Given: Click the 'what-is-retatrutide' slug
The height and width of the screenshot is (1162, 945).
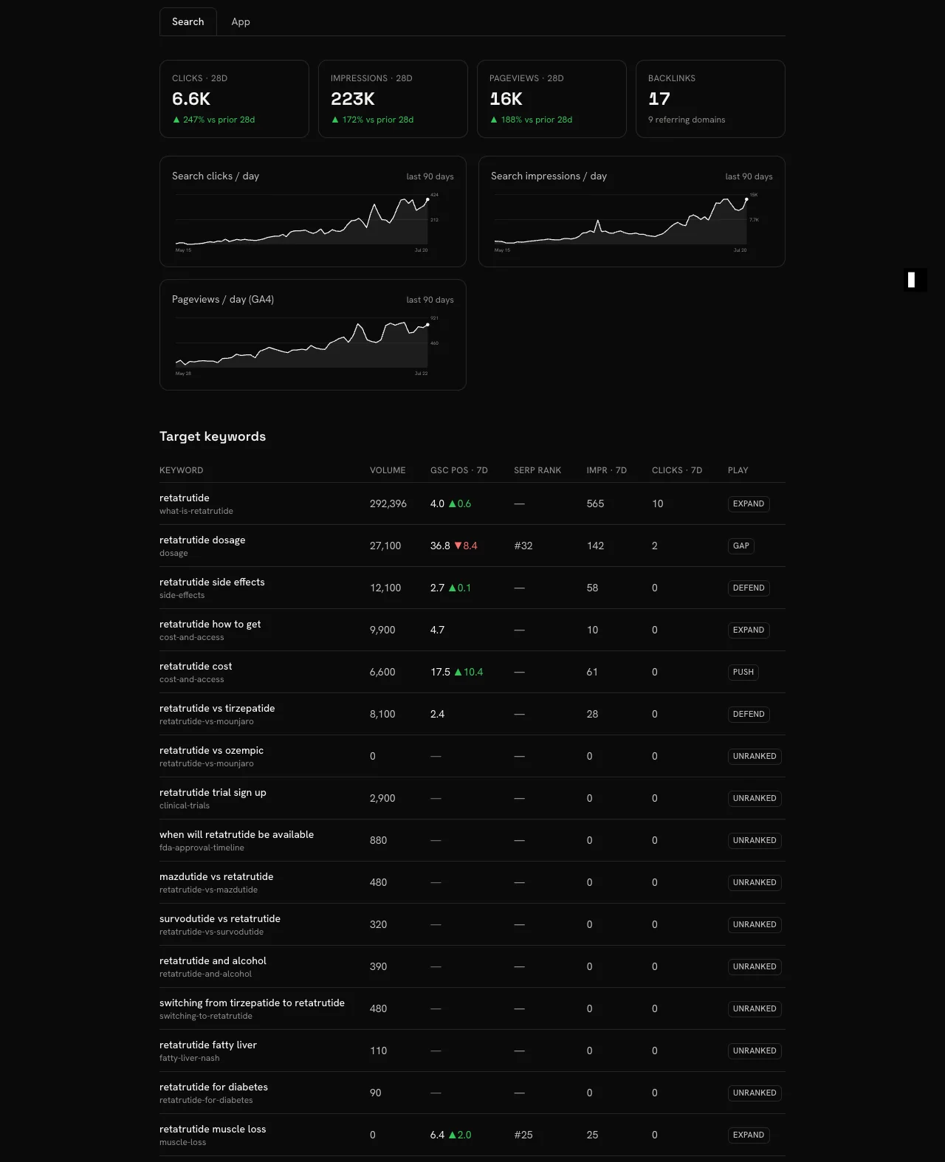Looking at the screenshot, I should pos(196,511).
